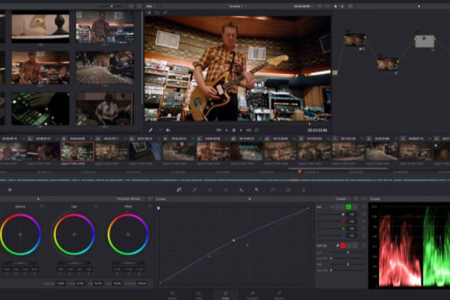Reset the Gamma color wheel
This screenshot has width=450, height=300.
(x=42, y=206)
